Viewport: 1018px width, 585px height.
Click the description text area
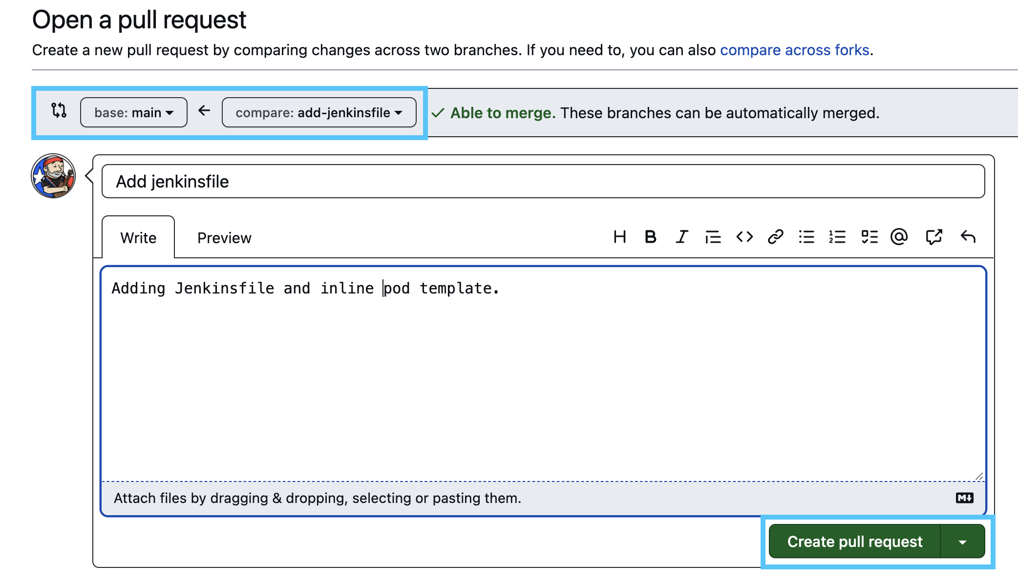tap(544, 371)
